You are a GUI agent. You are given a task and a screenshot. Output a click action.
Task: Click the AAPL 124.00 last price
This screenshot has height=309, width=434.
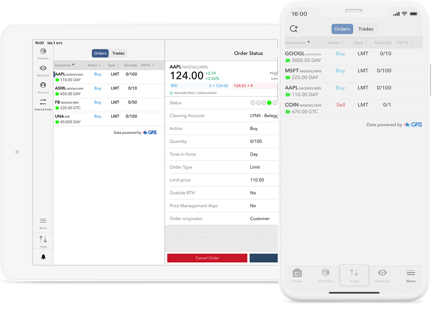[x=187, y=76]
